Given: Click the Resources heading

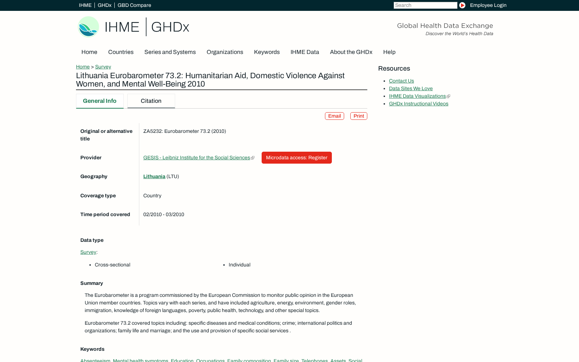Looking at the screenshot, I should [394, 69].
